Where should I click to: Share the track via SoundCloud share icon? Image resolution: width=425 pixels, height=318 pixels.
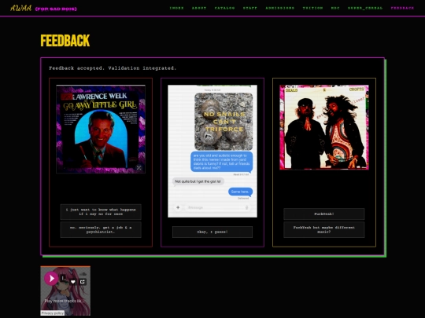point(83,282)
